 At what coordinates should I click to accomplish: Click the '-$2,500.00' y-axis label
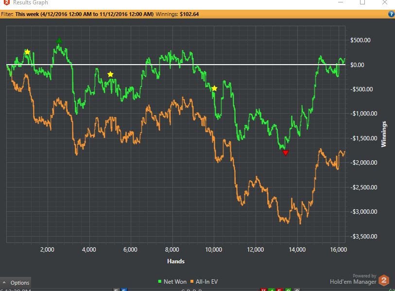coord(364,187)
